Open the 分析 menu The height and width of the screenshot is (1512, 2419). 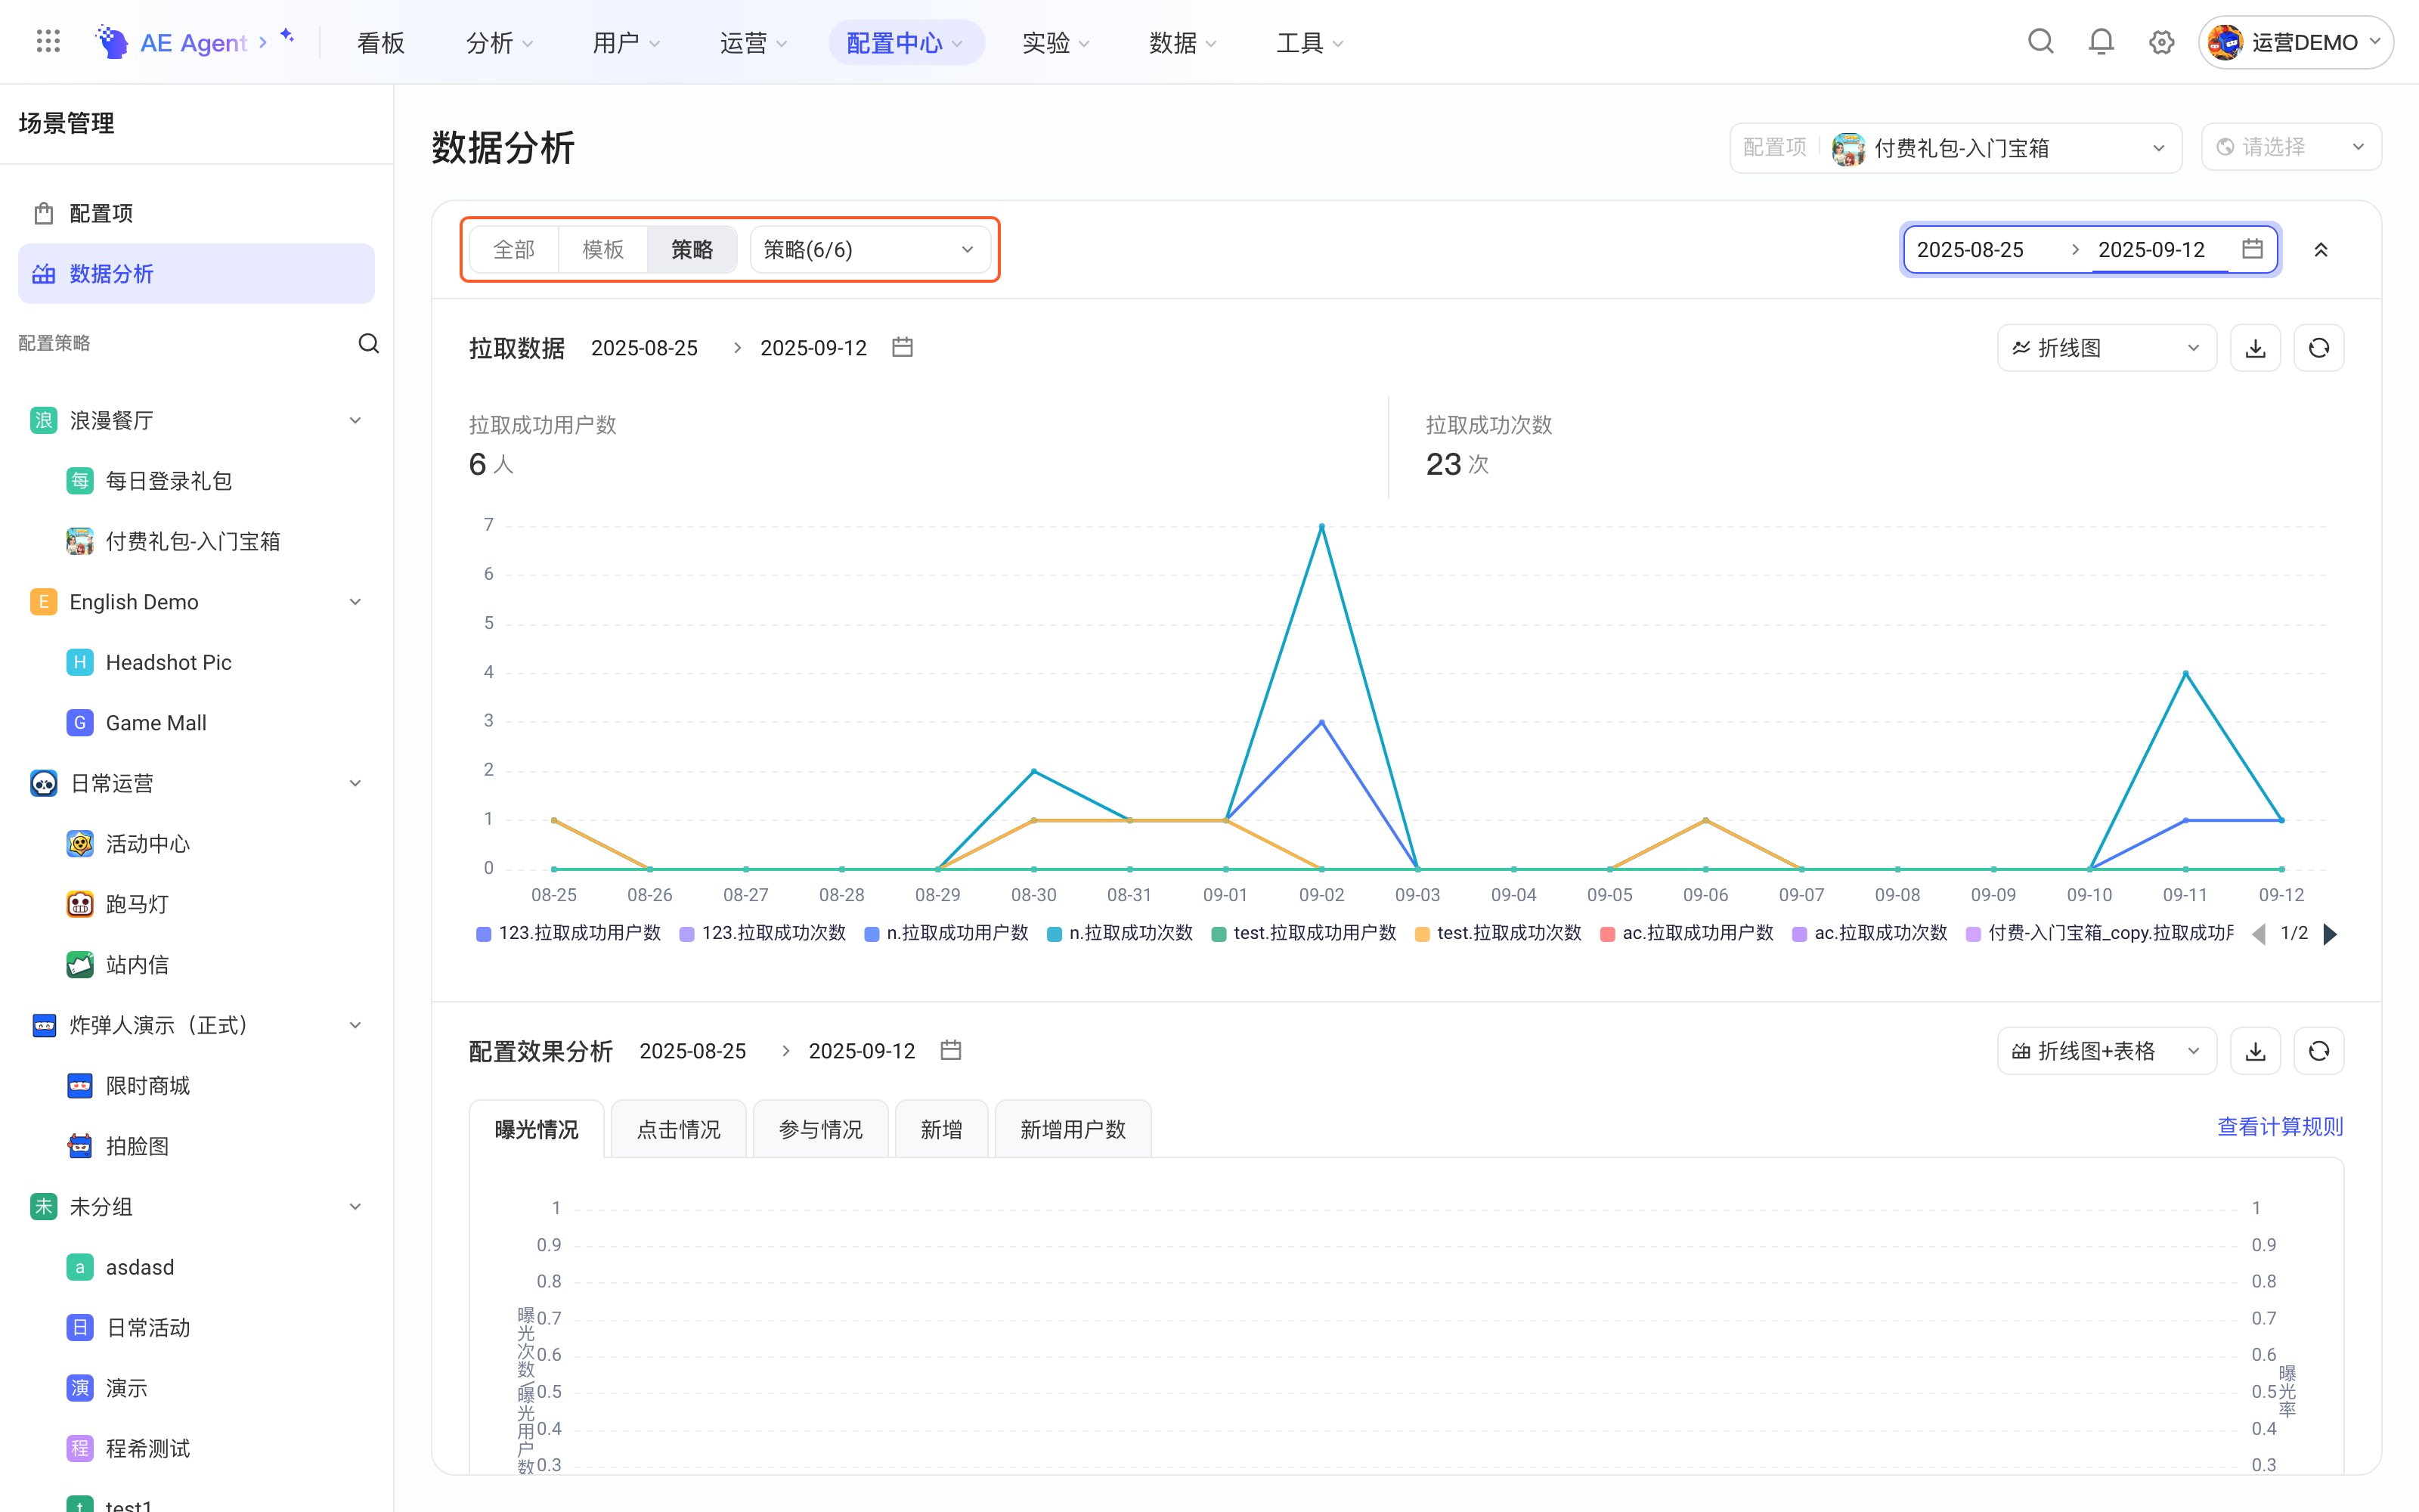[499, 42]
